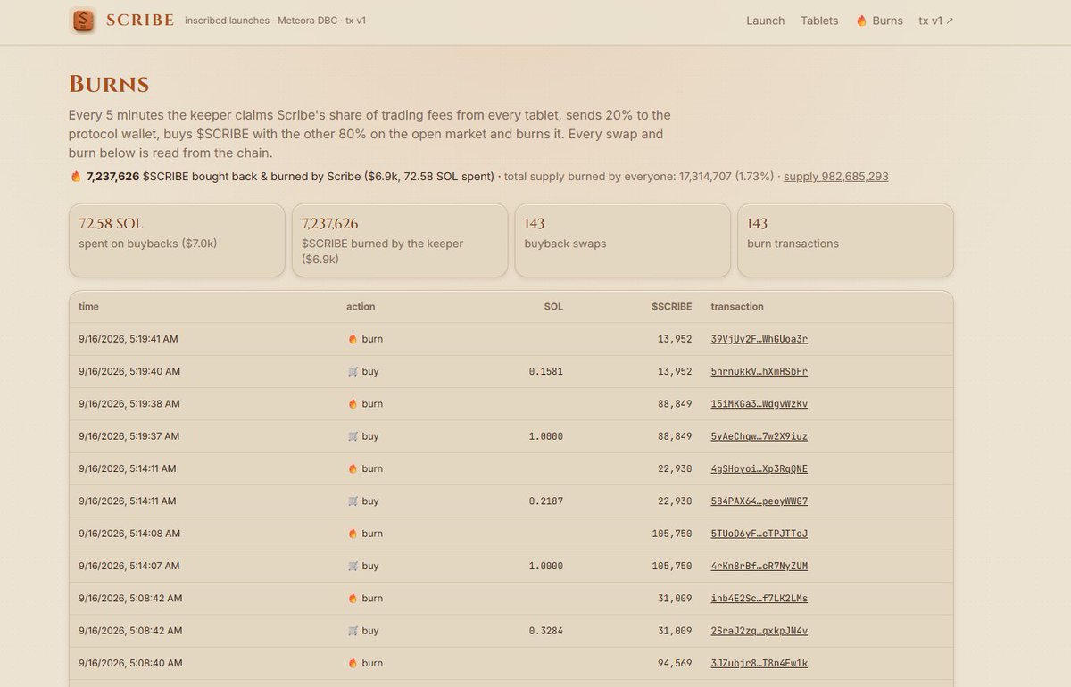1071x687 pixels.
Task: Click the flame icon in the 5:14:08 AM row
Action: (353, 534)
